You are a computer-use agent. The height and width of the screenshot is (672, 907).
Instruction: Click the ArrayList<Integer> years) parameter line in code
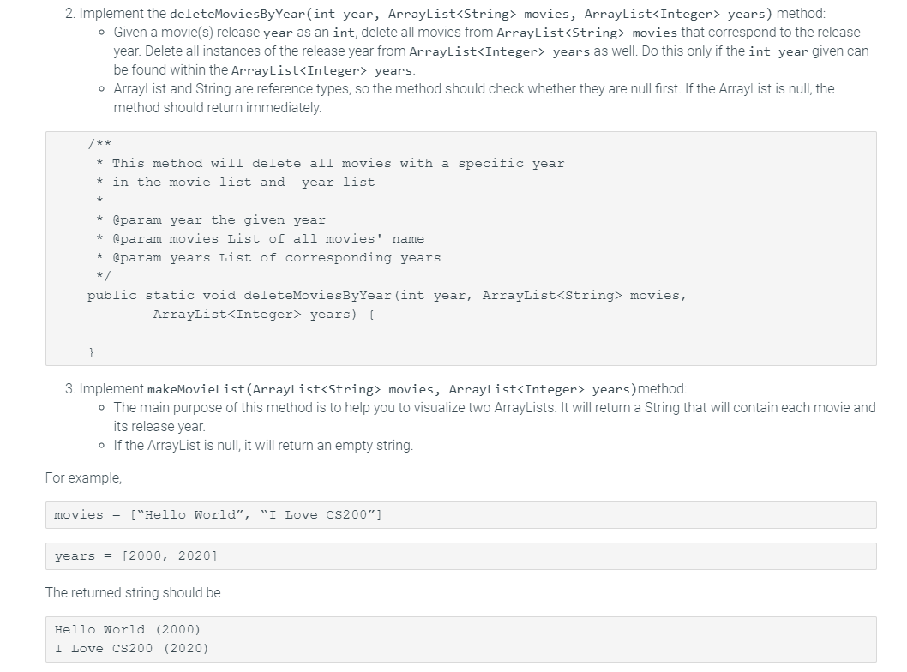[x=264, y=315]
